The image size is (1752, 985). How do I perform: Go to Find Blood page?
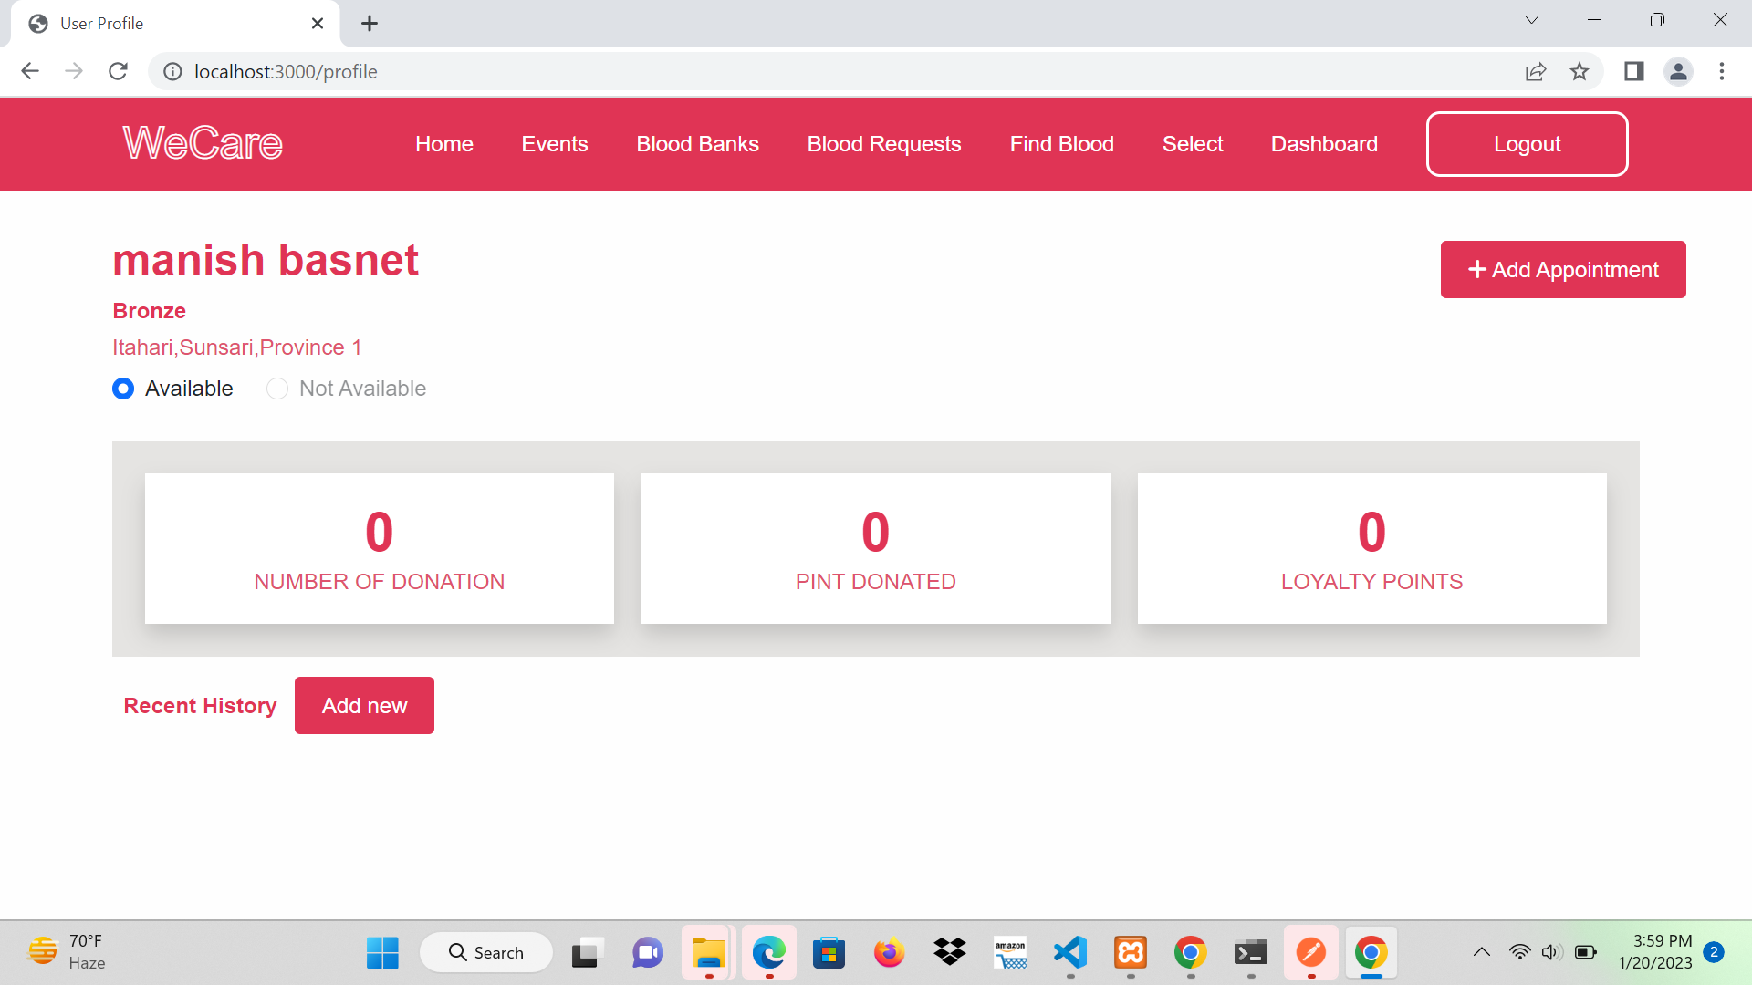1061,144
